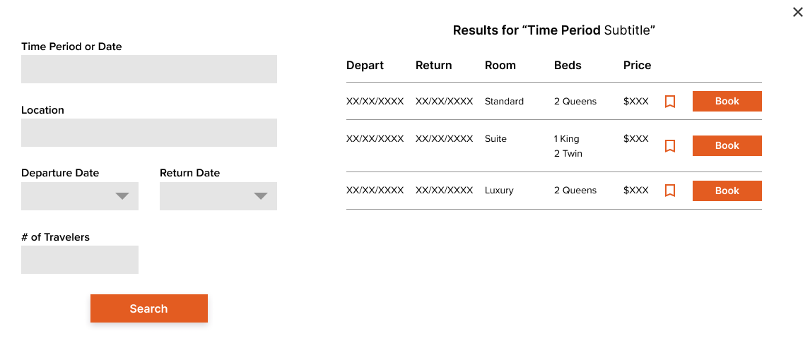Select the Beds column header
This screenshot has height=343, width=810.
pyautogui.click(x=568, y=66)
